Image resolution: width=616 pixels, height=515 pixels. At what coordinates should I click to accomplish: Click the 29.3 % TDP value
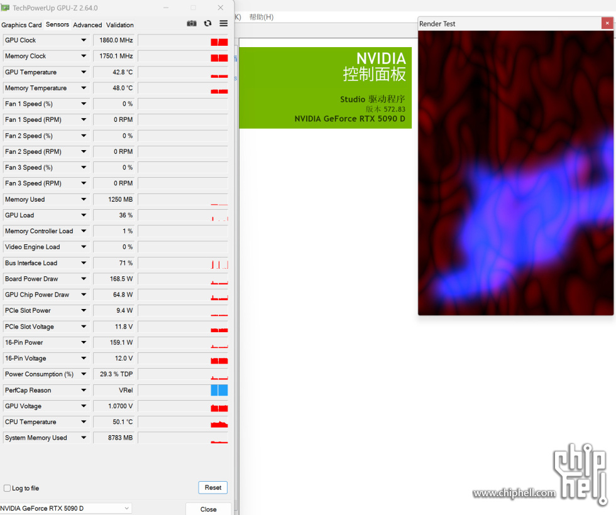[x=114, y=374]
